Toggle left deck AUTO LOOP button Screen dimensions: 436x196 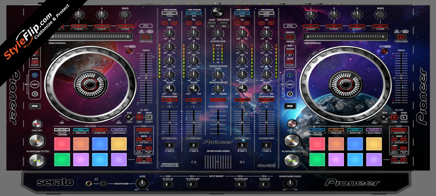[144, 130]
